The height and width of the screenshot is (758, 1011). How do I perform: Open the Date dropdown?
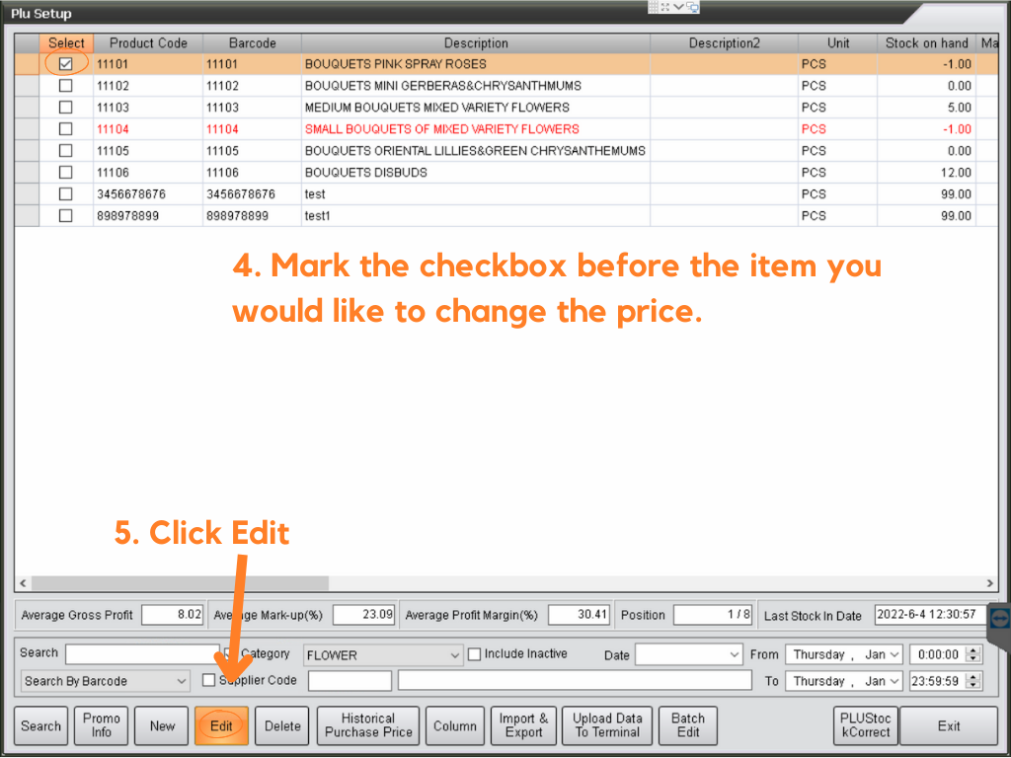[x=734, y=654]
